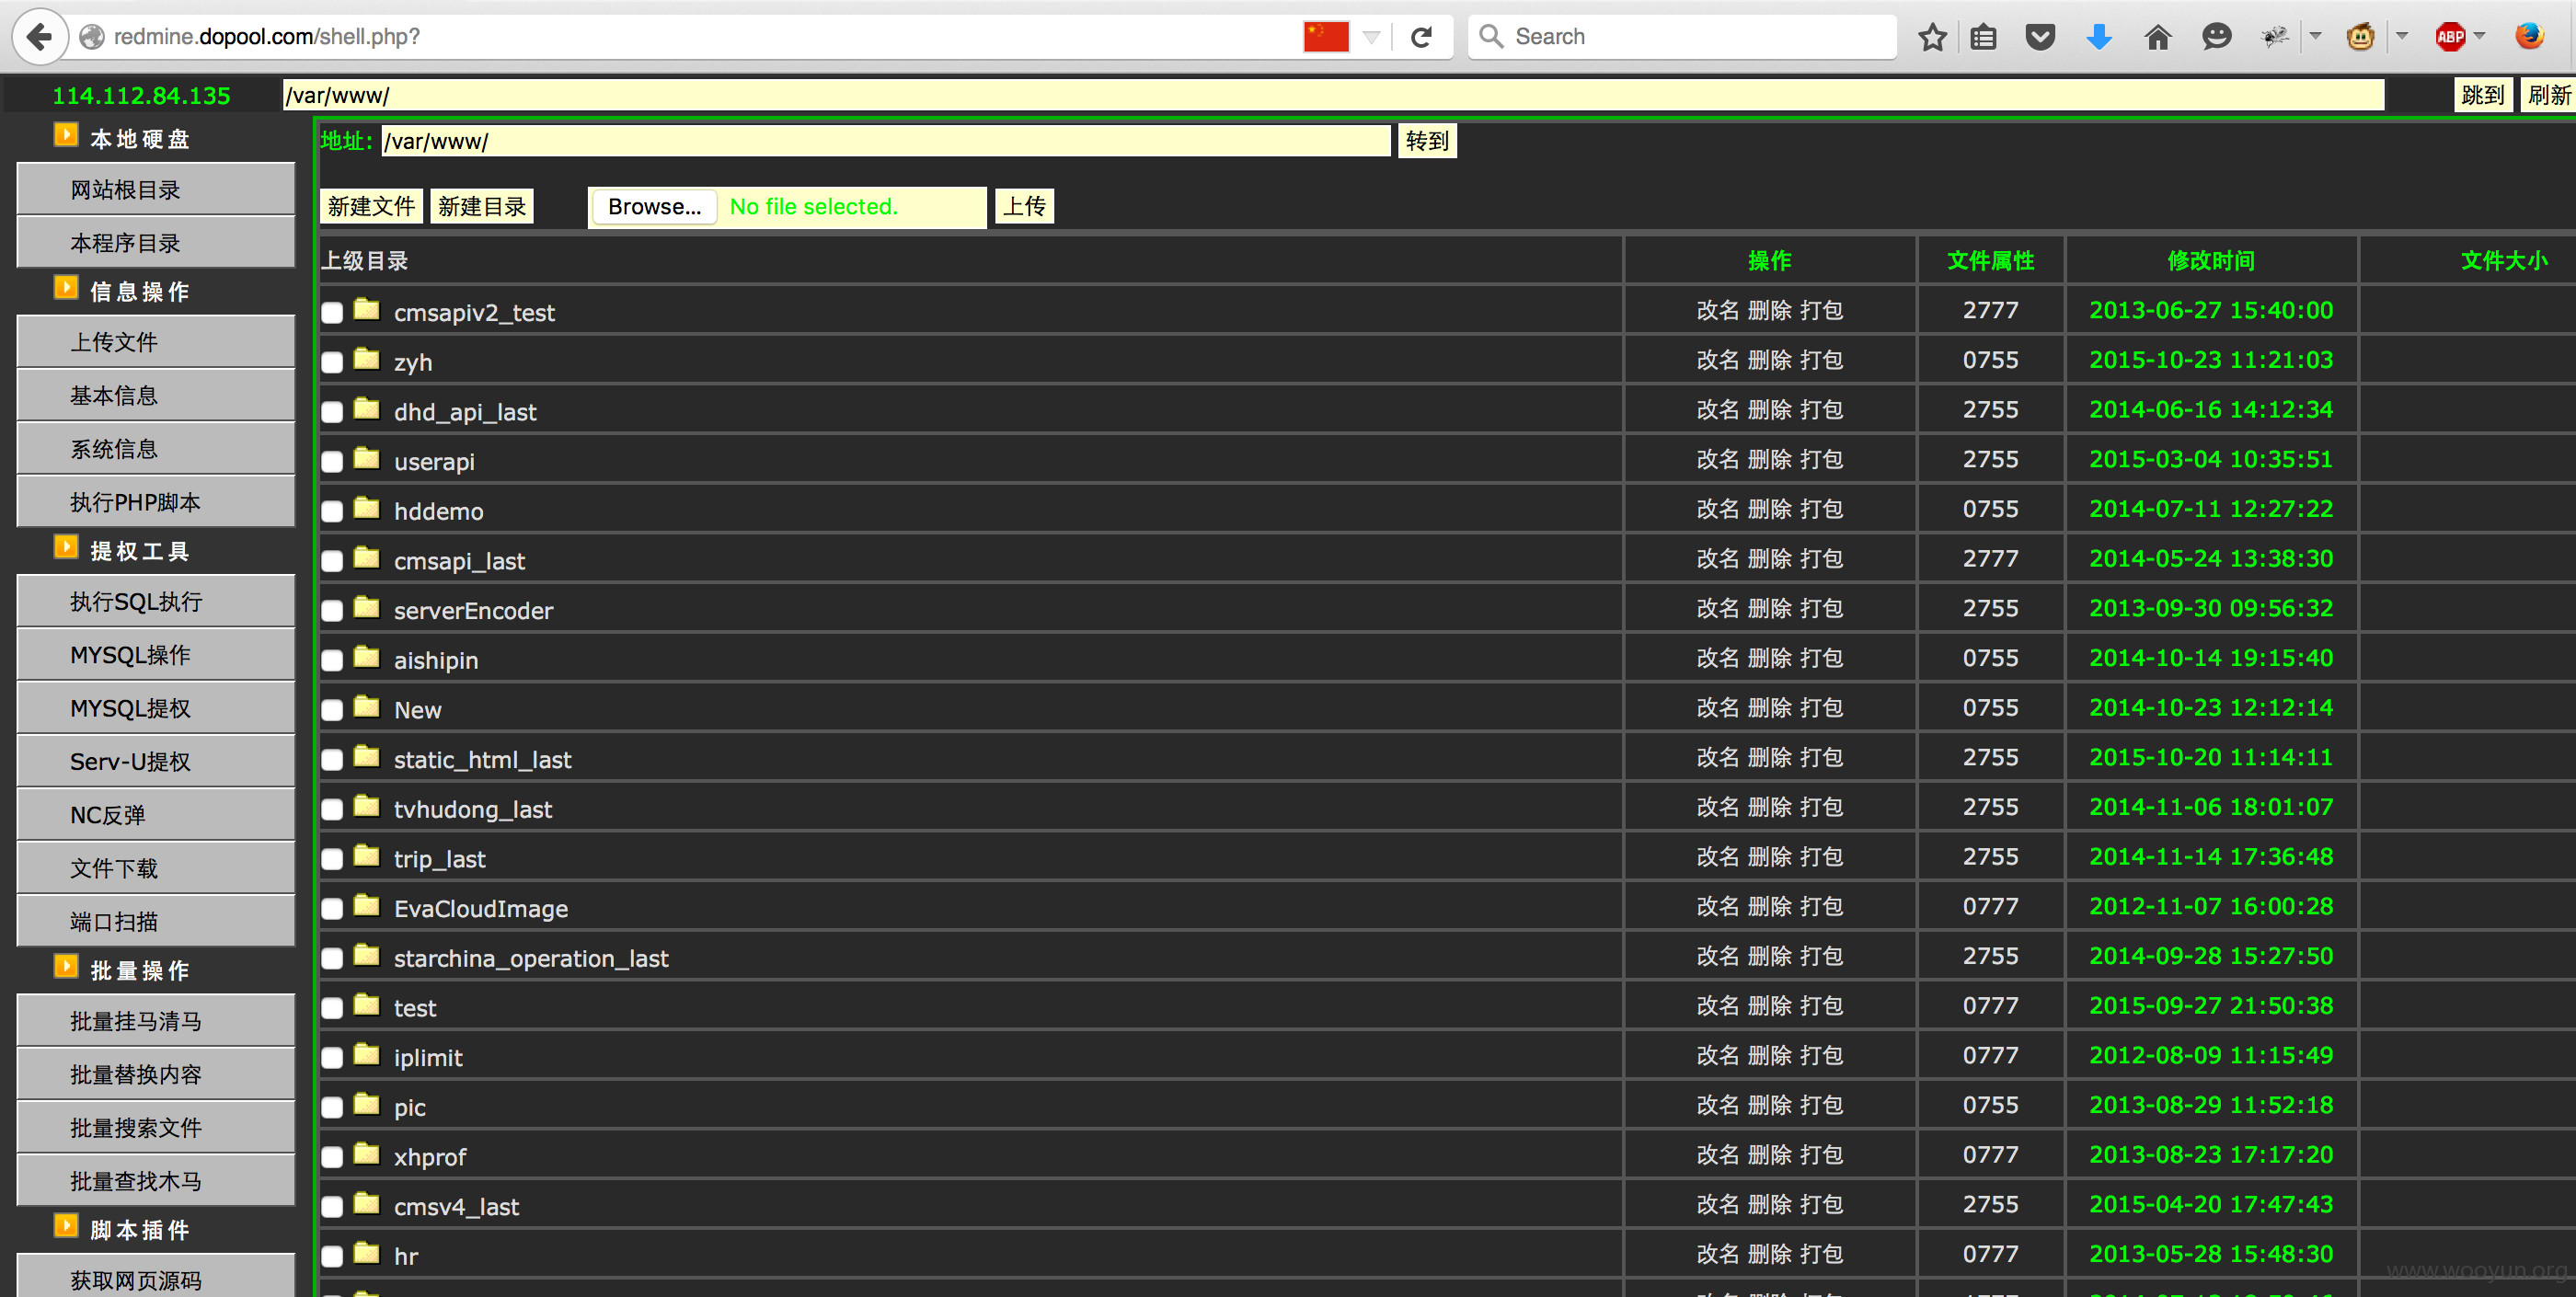Click the Pocket save icon

click(x=2040, y=37)
